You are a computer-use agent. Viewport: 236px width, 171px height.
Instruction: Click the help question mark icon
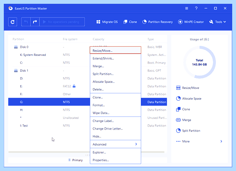click(x=196, y=8)
